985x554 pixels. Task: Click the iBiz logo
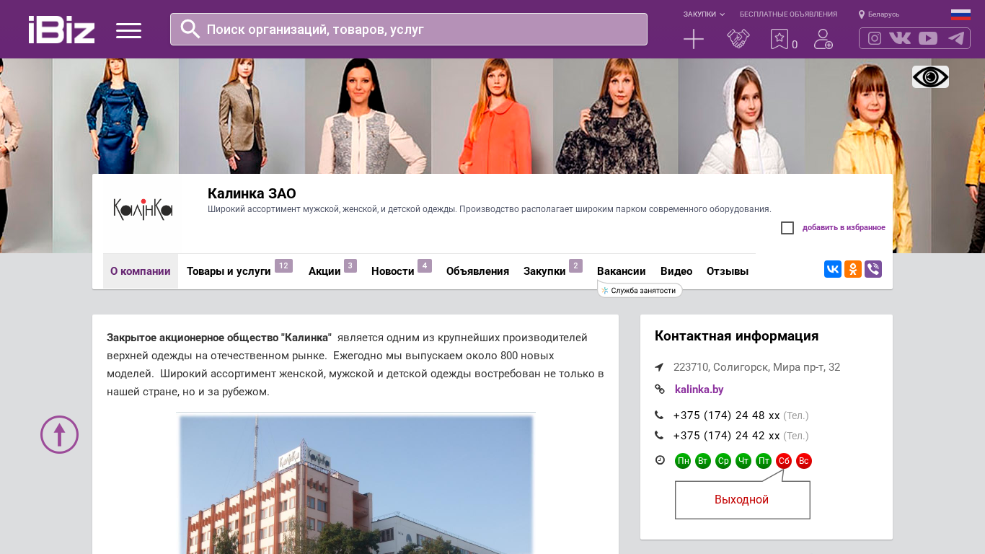click(x=61, y=30)
